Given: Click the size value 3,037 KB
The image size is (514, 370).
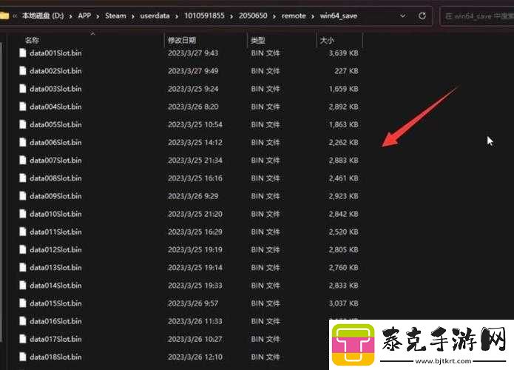Looking at the screenshot, I should pos(344,303).
